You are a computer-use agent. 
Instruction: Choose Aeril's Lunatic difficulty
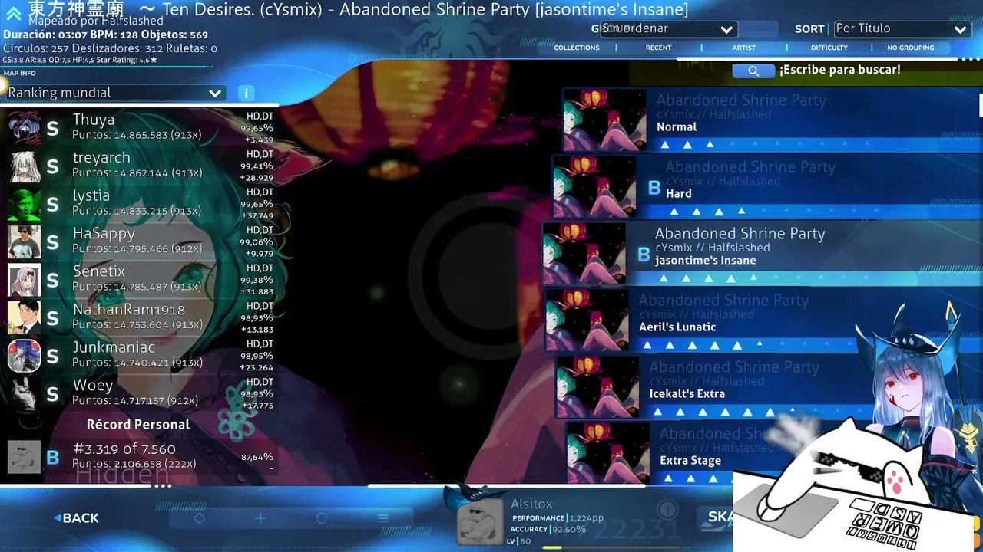(x=764, y=320)
